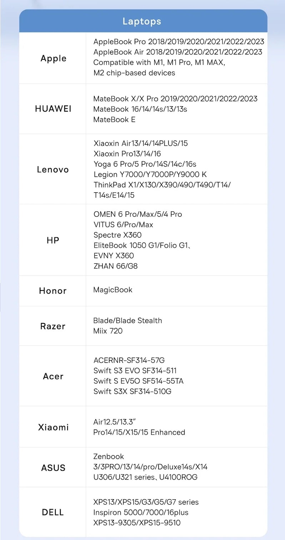Click the Swift S3X SF314-510G entry
The height and width of the screenshot is (540, 285).
click(132, 391)
